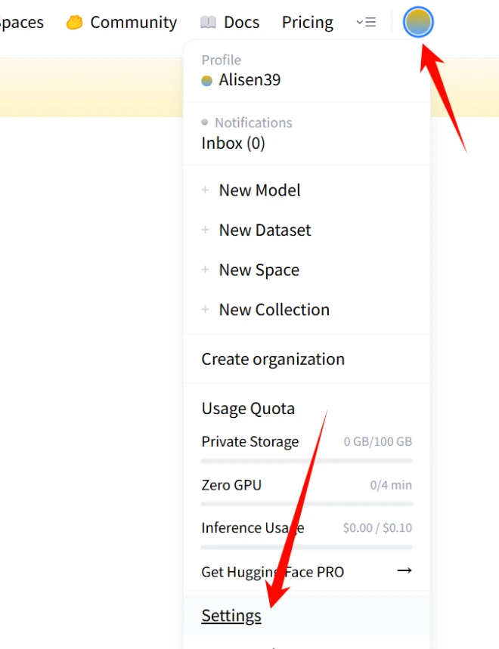Image resolution: width=499 pixels, height=649 pixels.
Task: Open Inbox (0) notifications
Action: tap(233, 144)
